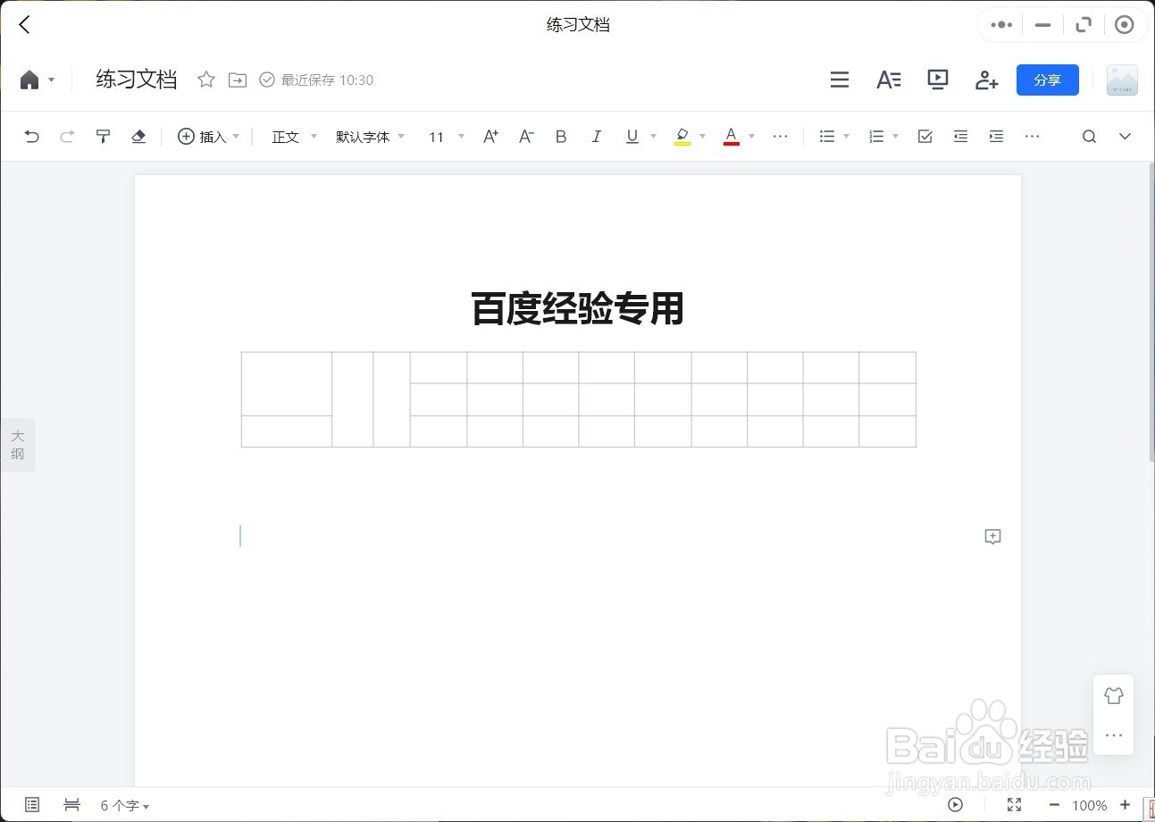This screenshot has height=822, width=1155.
Task: Go back using the top-left arrow
Action: 24,25
